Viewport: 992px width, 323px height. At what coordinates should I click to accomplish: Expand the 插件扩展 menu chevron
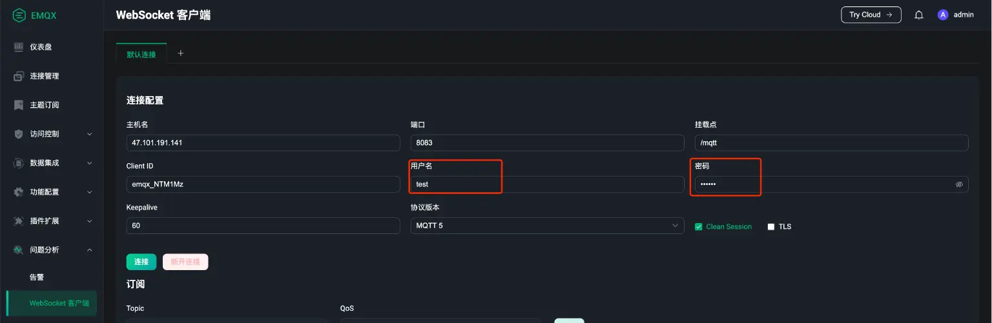point(89,221)
